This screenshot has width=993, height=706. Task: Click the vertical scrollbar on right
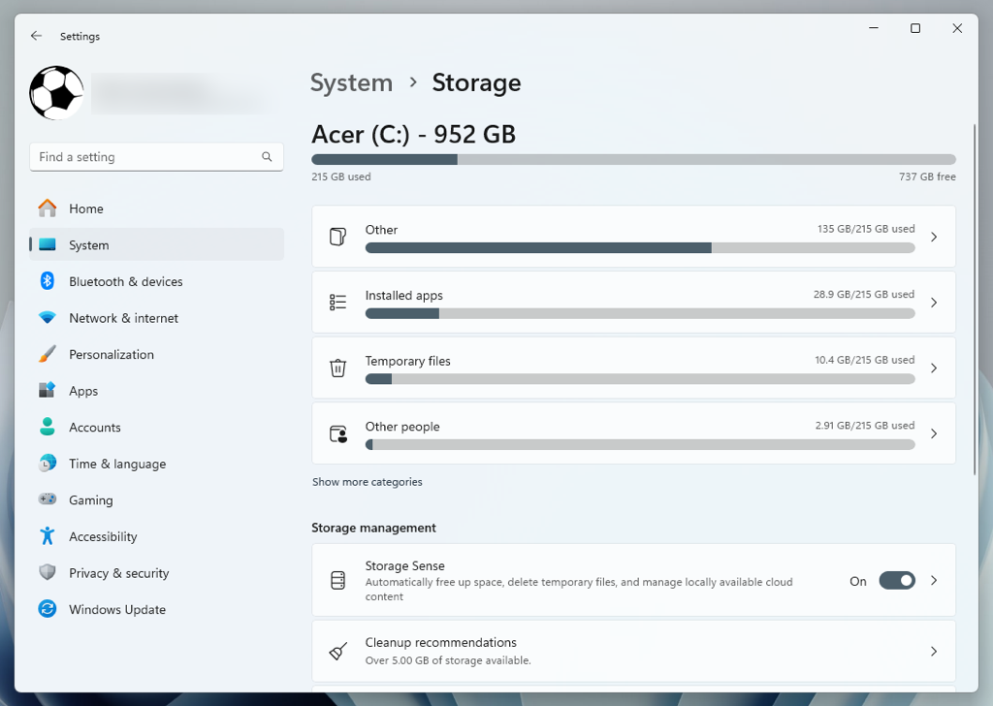tap(974, 299)
